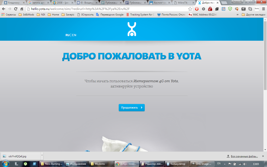Close the downloads bar
The height and width of the screenshot is (167, 267).
point(263,156)
